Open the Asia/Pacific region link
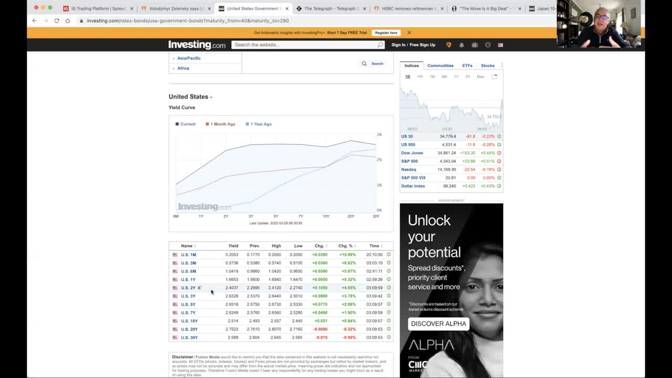 [x=189, y=58]
